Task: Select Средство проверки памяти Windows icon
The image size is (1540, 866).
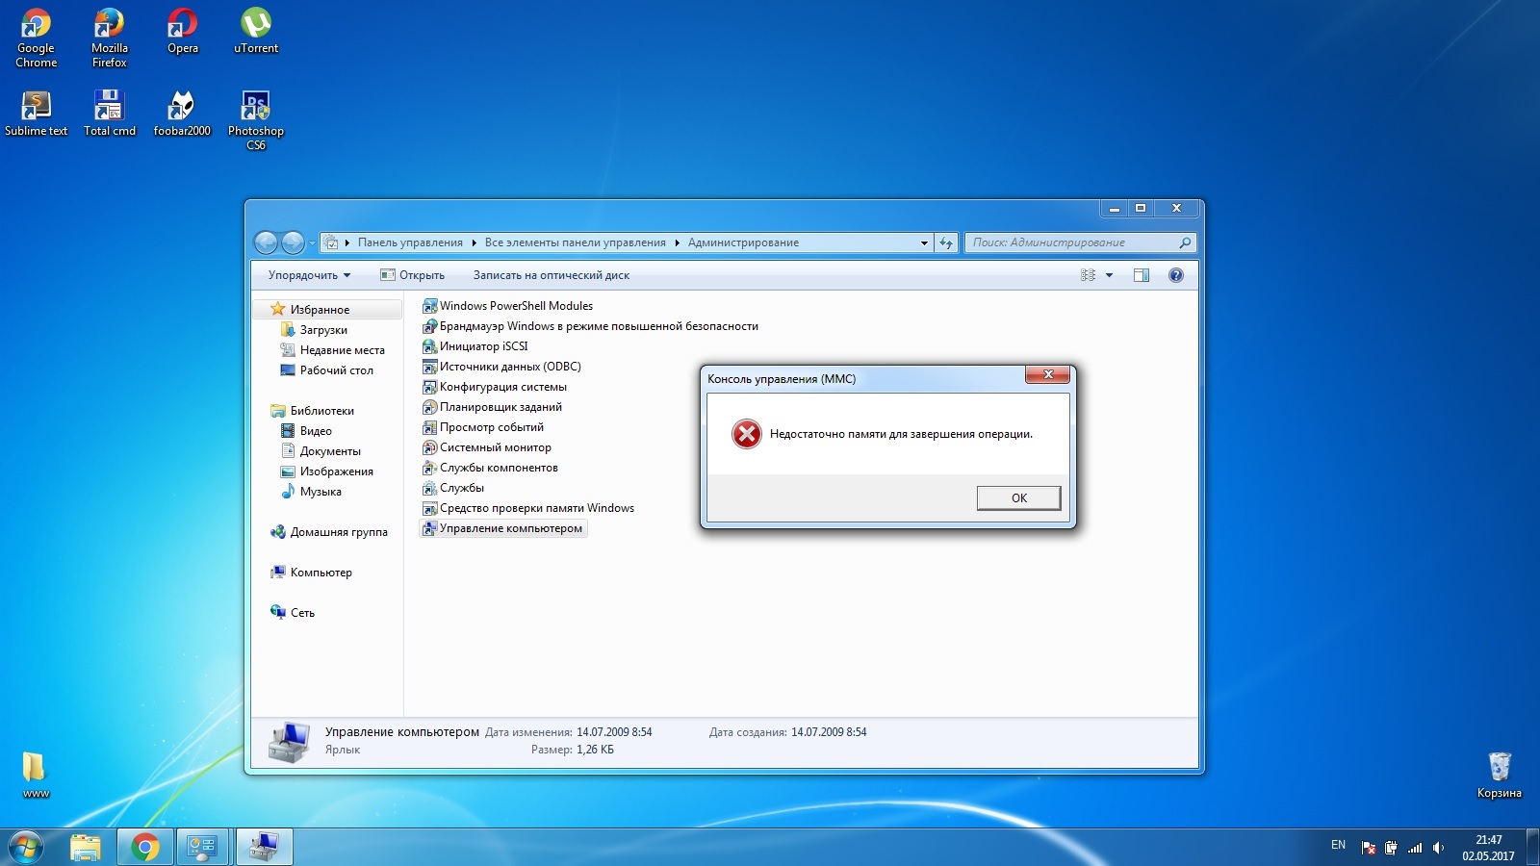Action: [x=430, y=508]
